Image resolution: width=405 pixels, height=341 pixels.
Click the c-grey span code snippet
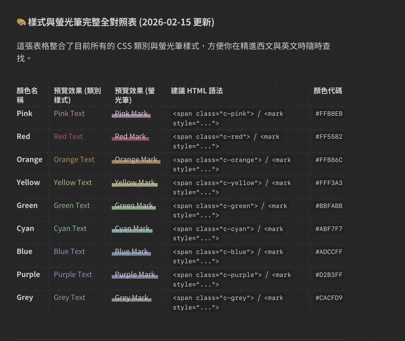point(213,298)
